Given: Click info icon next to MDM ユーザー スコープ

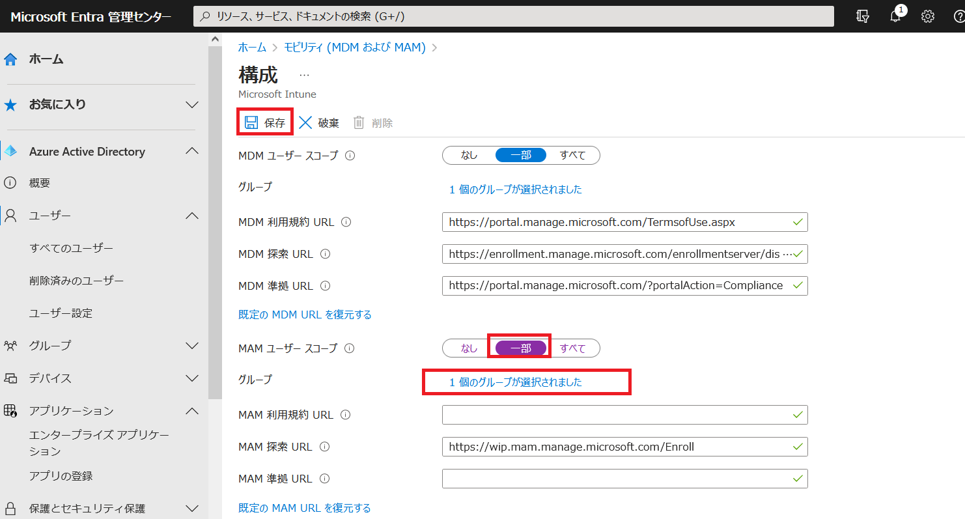Looking at the screenshot, I should click(x=350, y=156).
